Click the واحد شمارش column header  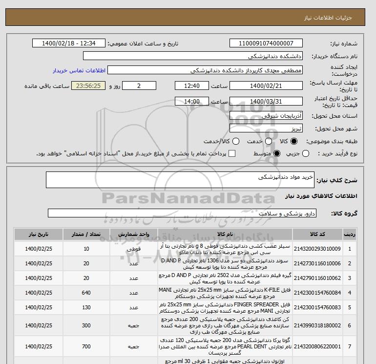point(134,235)
